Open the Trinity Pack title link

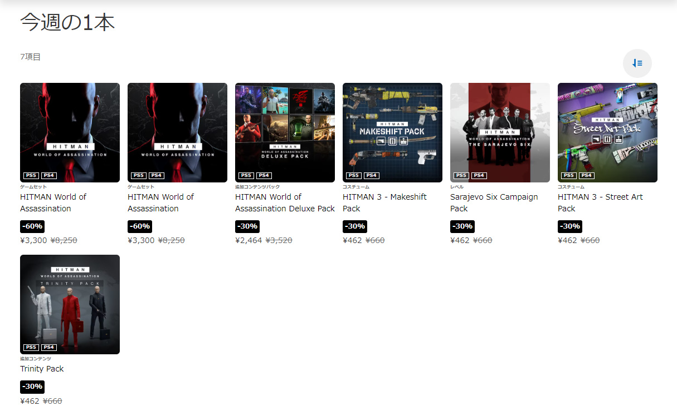[42, 369]
